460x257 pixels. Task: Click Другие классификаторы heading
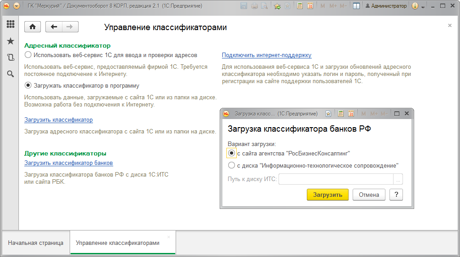click(x=65, y=153)
